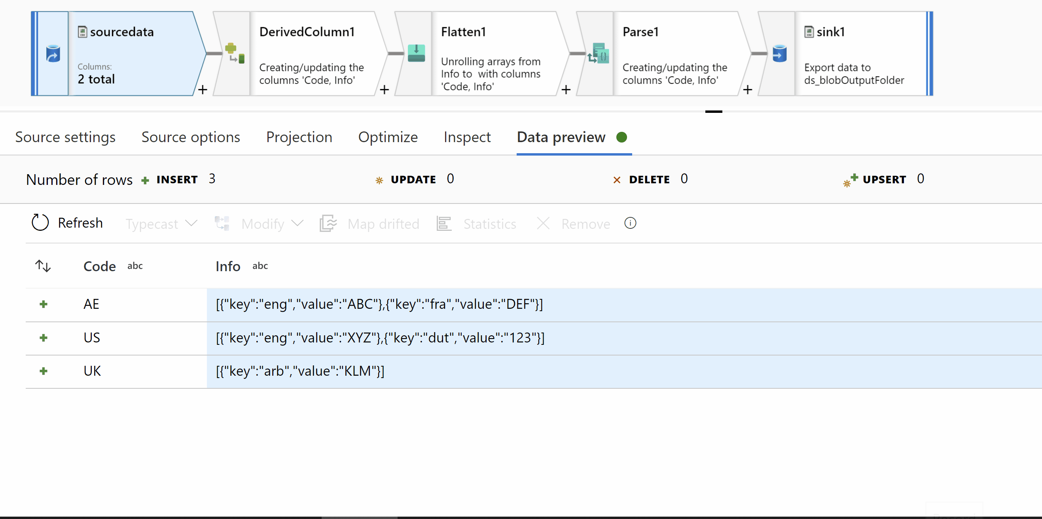Click the sourcedata source node icon
The height and width of the screenshot is (519, 1042).
tap(53, 53)
